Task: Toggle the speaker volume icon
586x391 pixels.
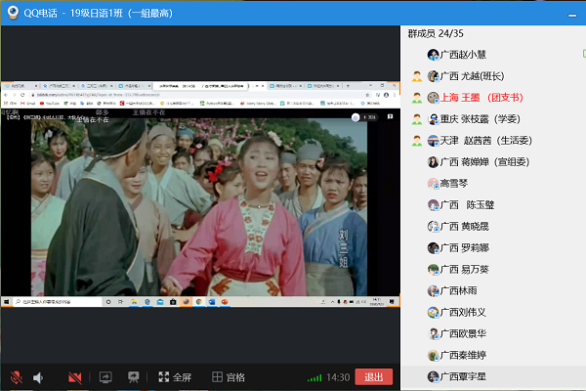Action: (x=38, y=377)
